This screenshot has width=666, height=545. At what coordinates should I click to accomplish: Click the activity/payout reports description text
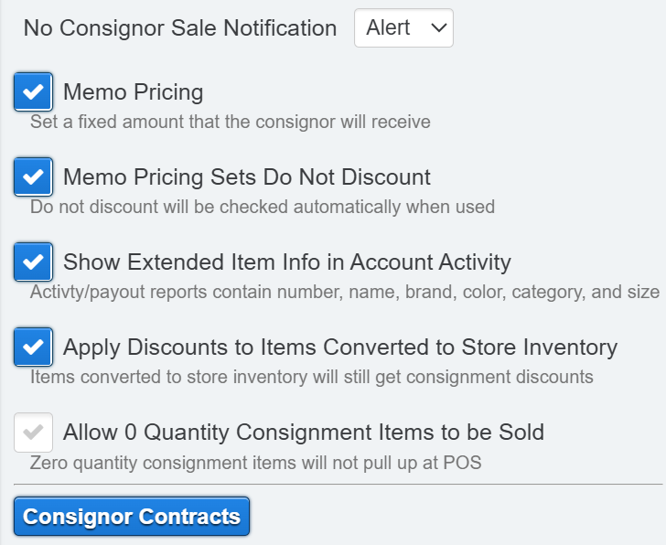344,292
